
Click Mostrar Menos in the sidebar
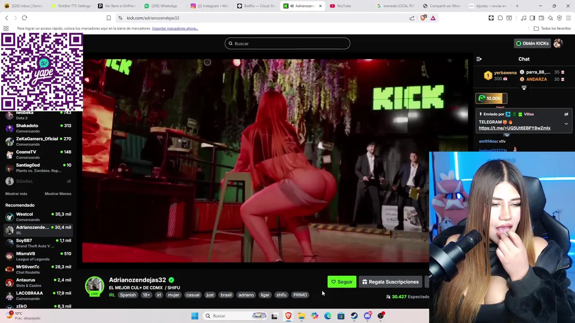pyautogui.click(x=58, y=194)
